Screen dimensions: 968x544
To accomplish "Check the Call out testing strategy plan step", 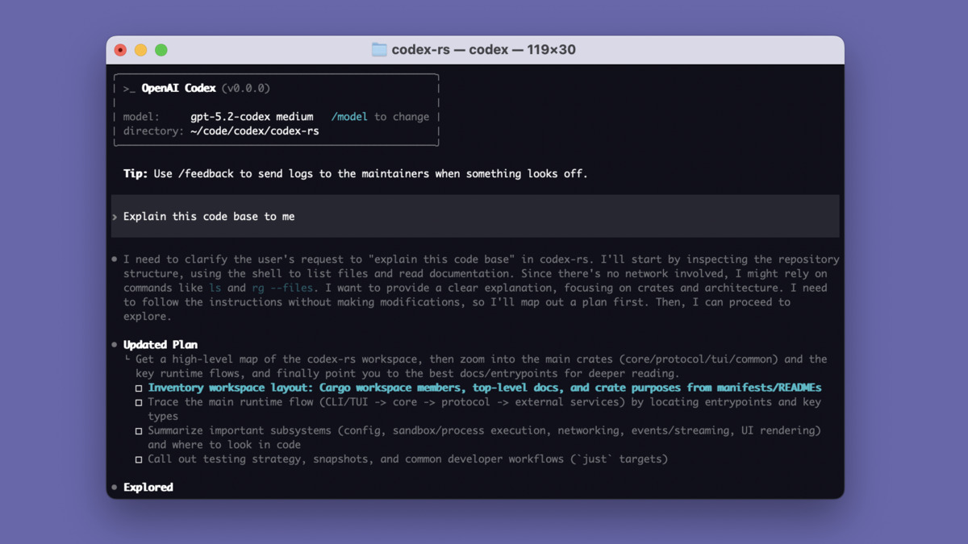I will [139, 459].
